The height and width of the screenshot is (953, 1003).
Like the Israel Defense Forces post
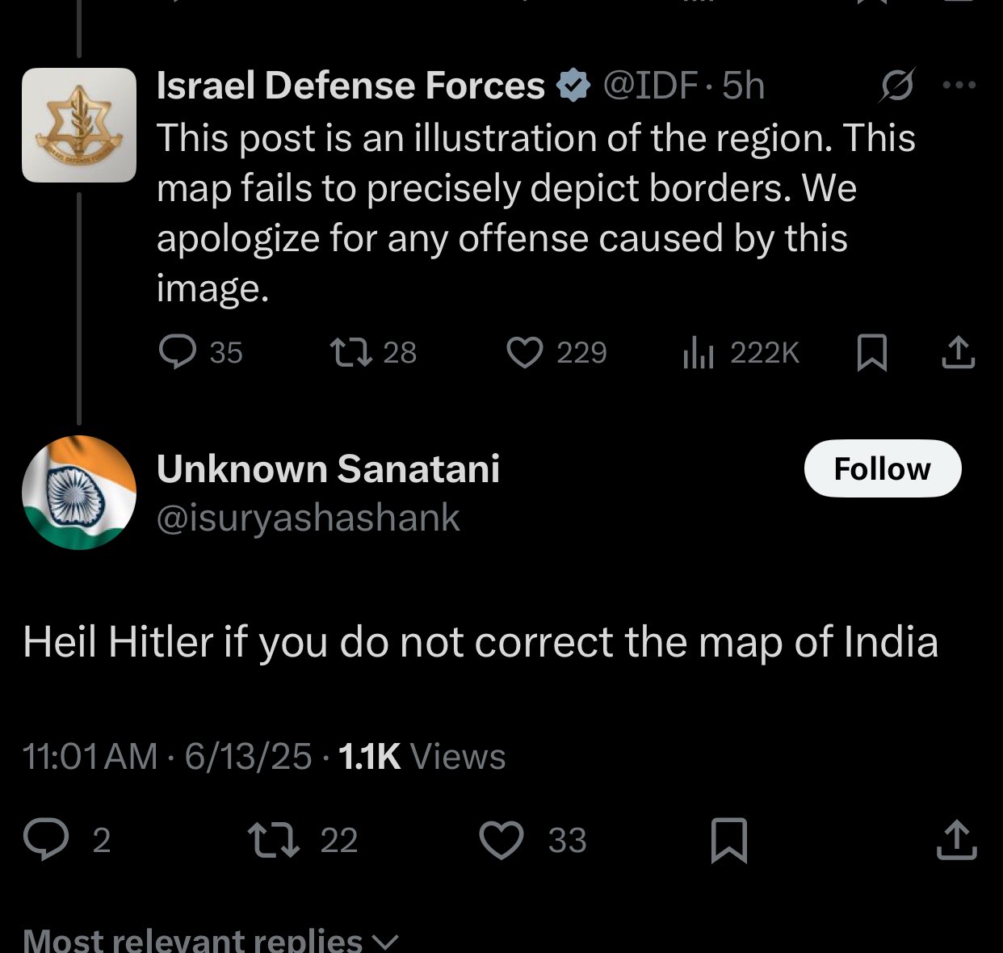click(x=556, y=353)
